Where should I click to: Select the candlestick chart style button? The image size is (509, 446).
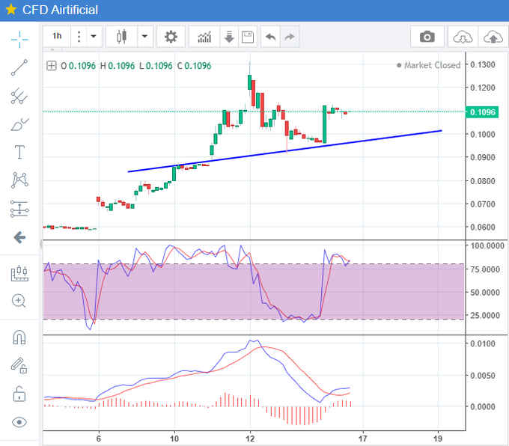click(x=121, y=37)
